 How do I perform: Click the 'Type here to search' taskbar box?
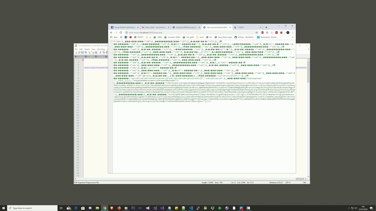pyautogui.click(x=32, y=208)
